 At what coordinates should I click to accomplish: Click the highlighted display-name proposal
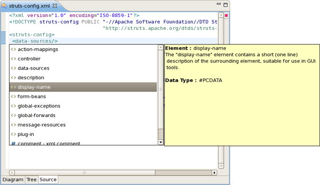(83, 87)
